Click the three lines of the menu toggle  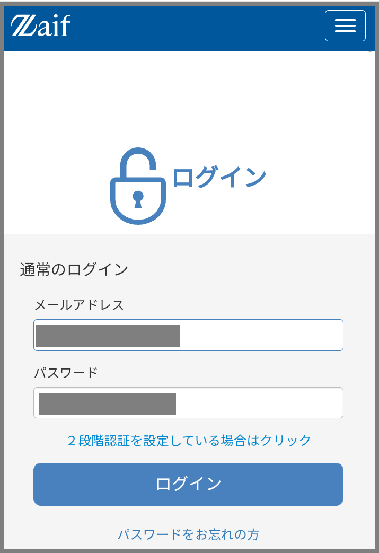[345, 26]
